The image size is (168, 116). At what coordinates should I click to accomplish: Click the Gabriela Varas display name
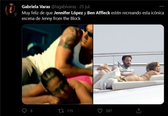[x=36, y=7]
